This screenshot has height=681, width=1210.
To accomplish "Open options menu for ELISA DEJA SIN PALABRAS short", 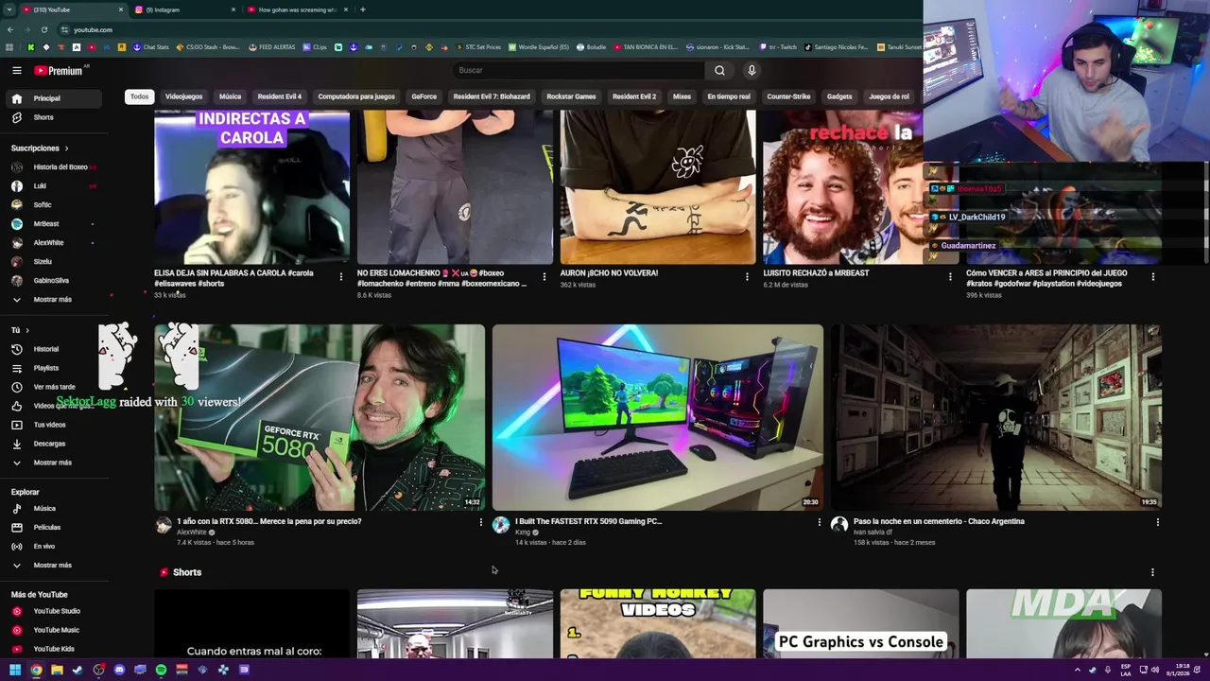I will point(341,276).
